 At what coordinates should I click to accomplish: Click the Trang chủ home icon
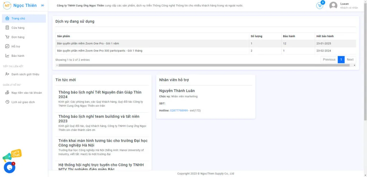point(7,19)
